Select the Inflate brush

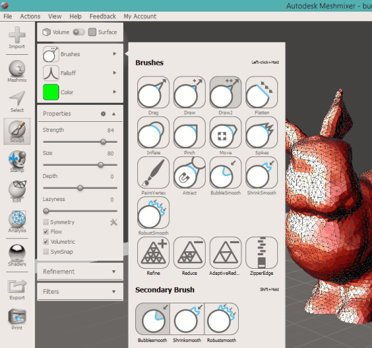[154, 132]
